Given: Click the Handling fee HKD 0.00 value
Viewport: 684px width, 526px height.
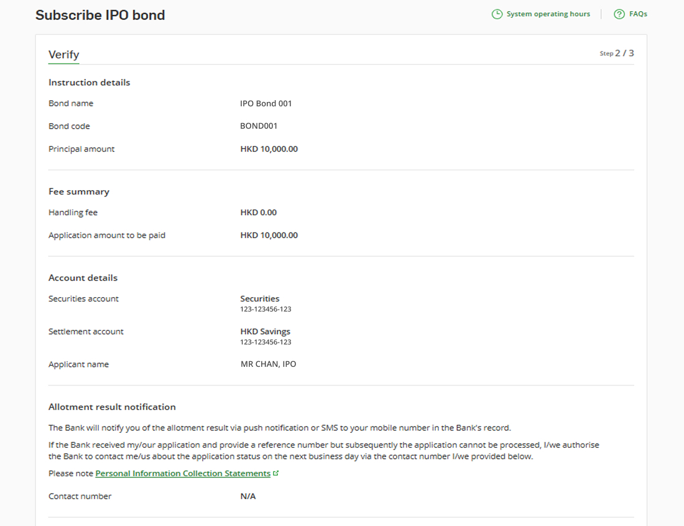Looking at the screenshot, I should 258,213.
